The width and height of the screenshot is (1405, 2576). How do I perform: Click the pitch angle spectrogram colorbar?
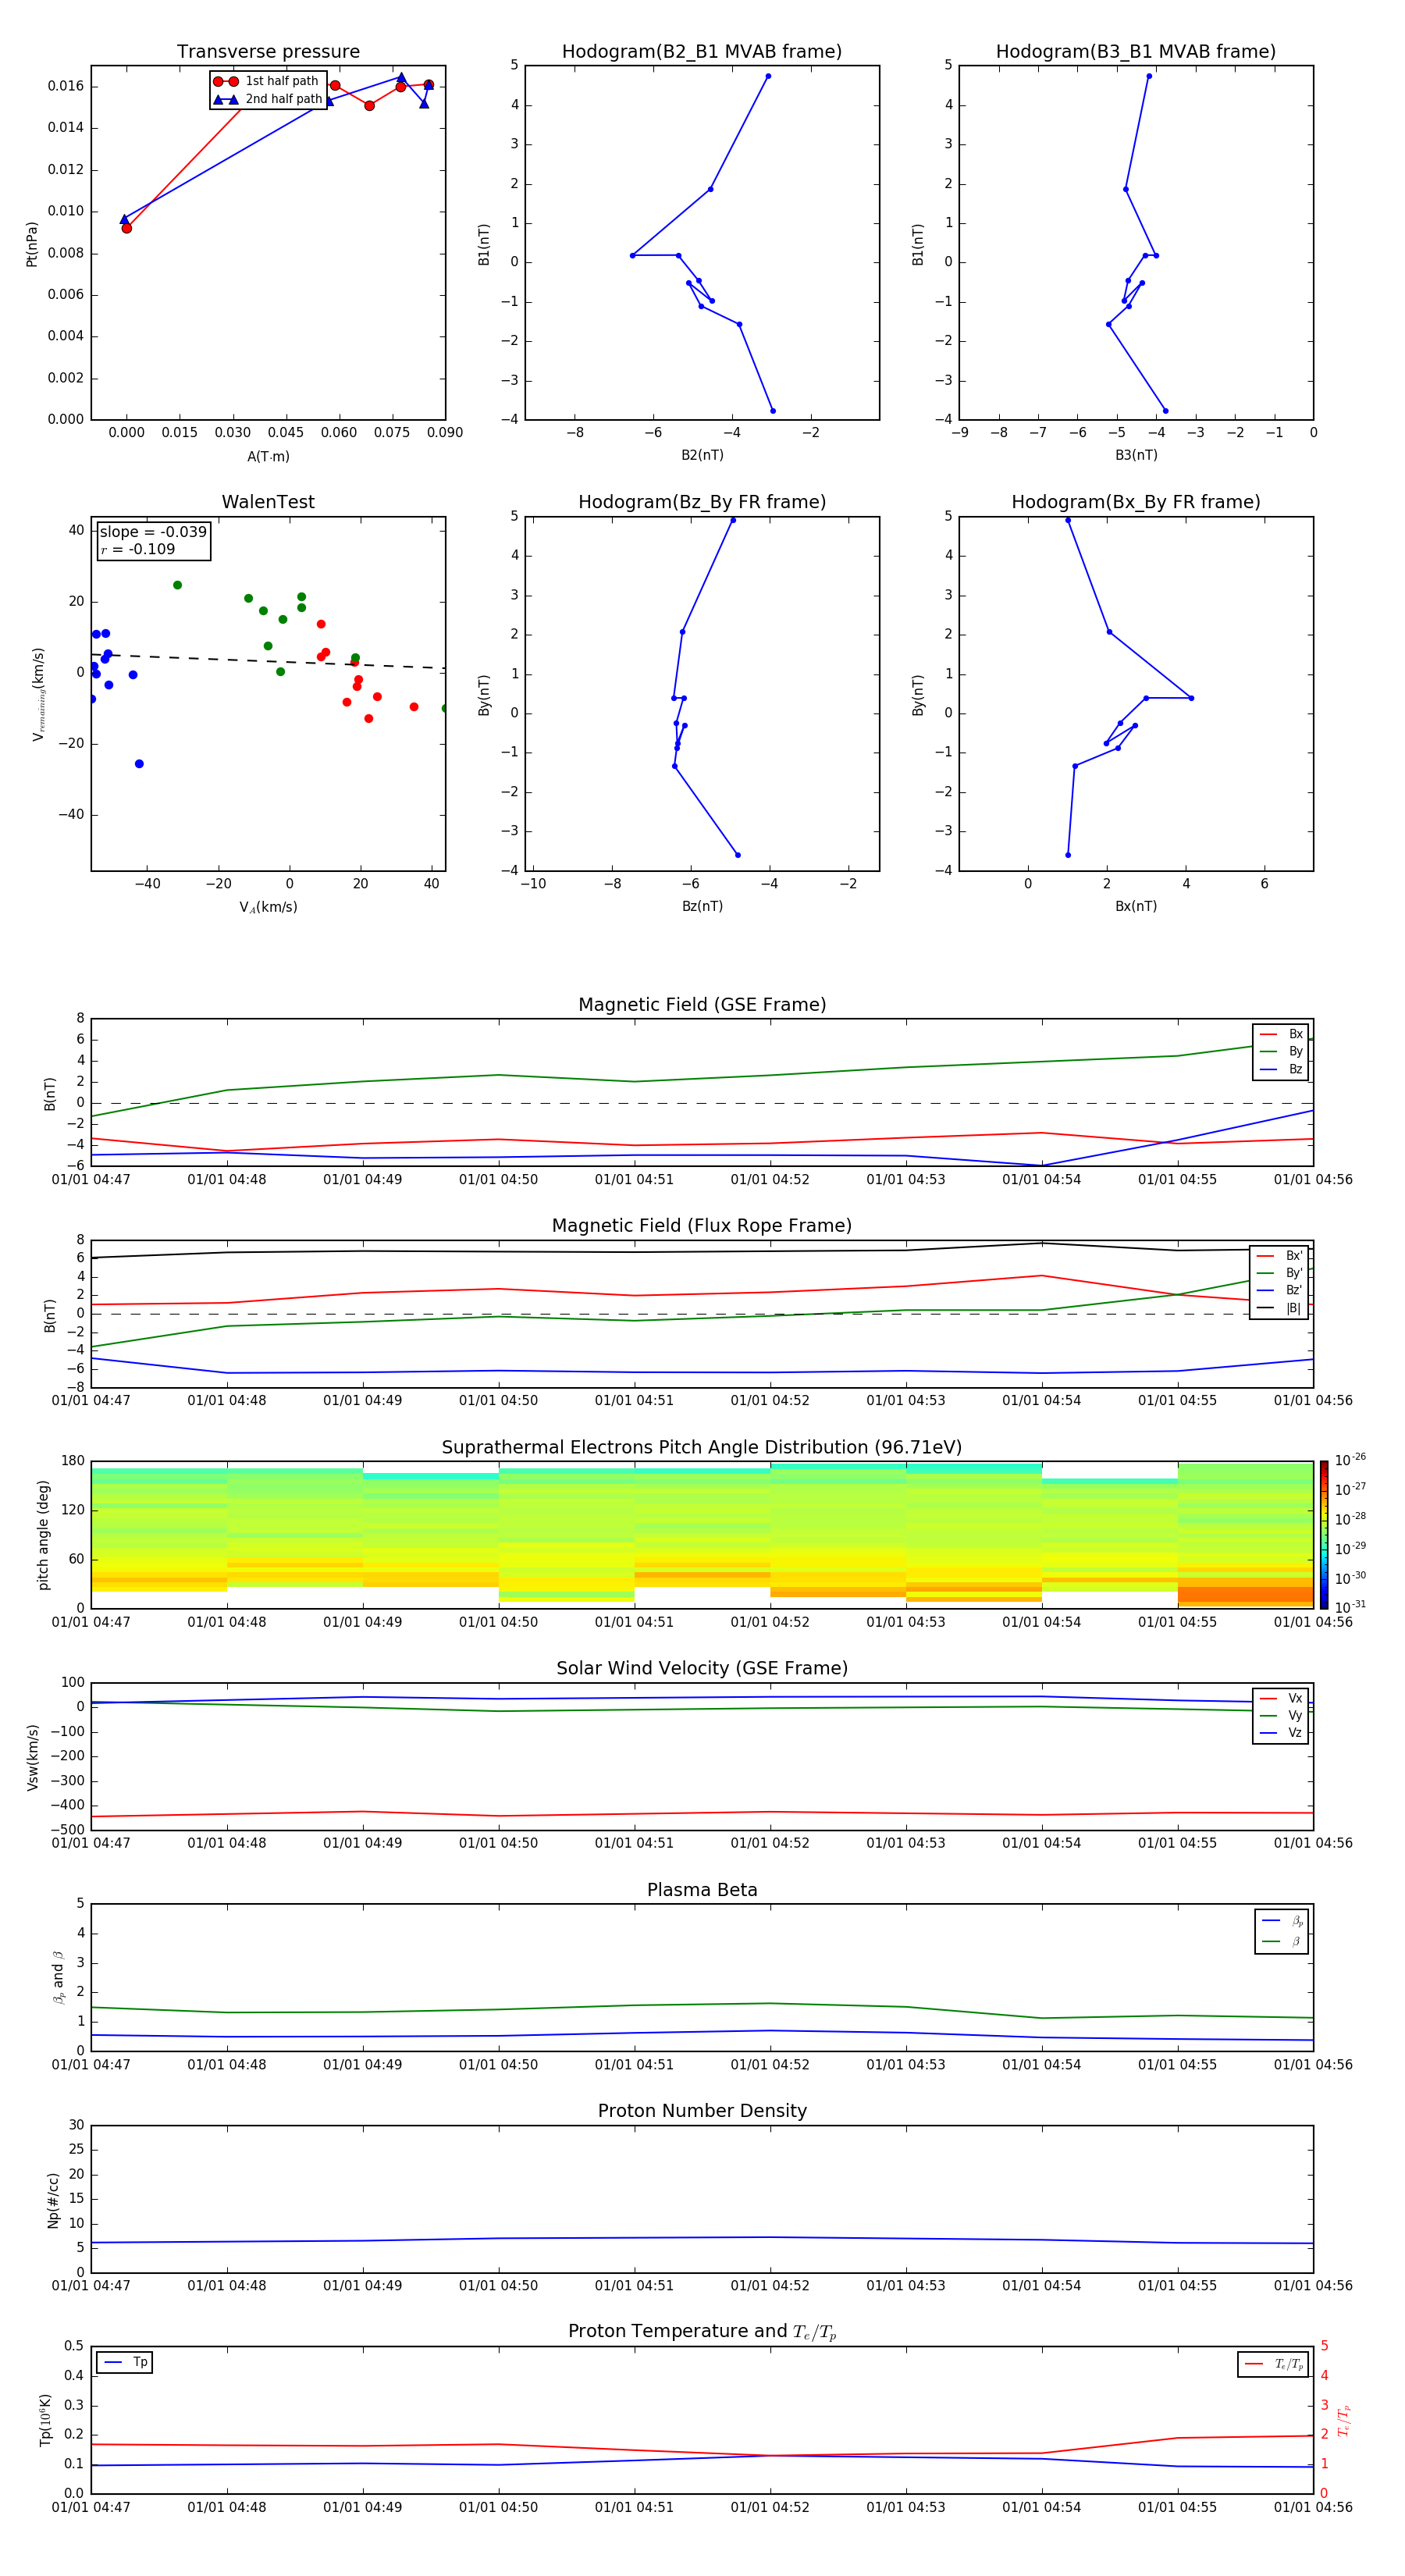coord(1324,1534)
